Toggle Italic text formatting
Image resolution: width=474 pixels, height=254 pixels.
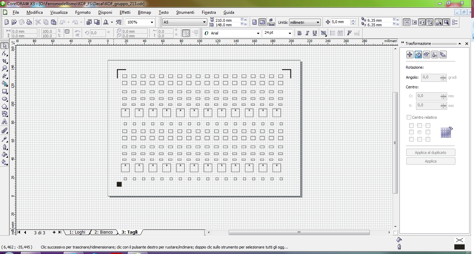pyautogui.click(x=307, y=33)
